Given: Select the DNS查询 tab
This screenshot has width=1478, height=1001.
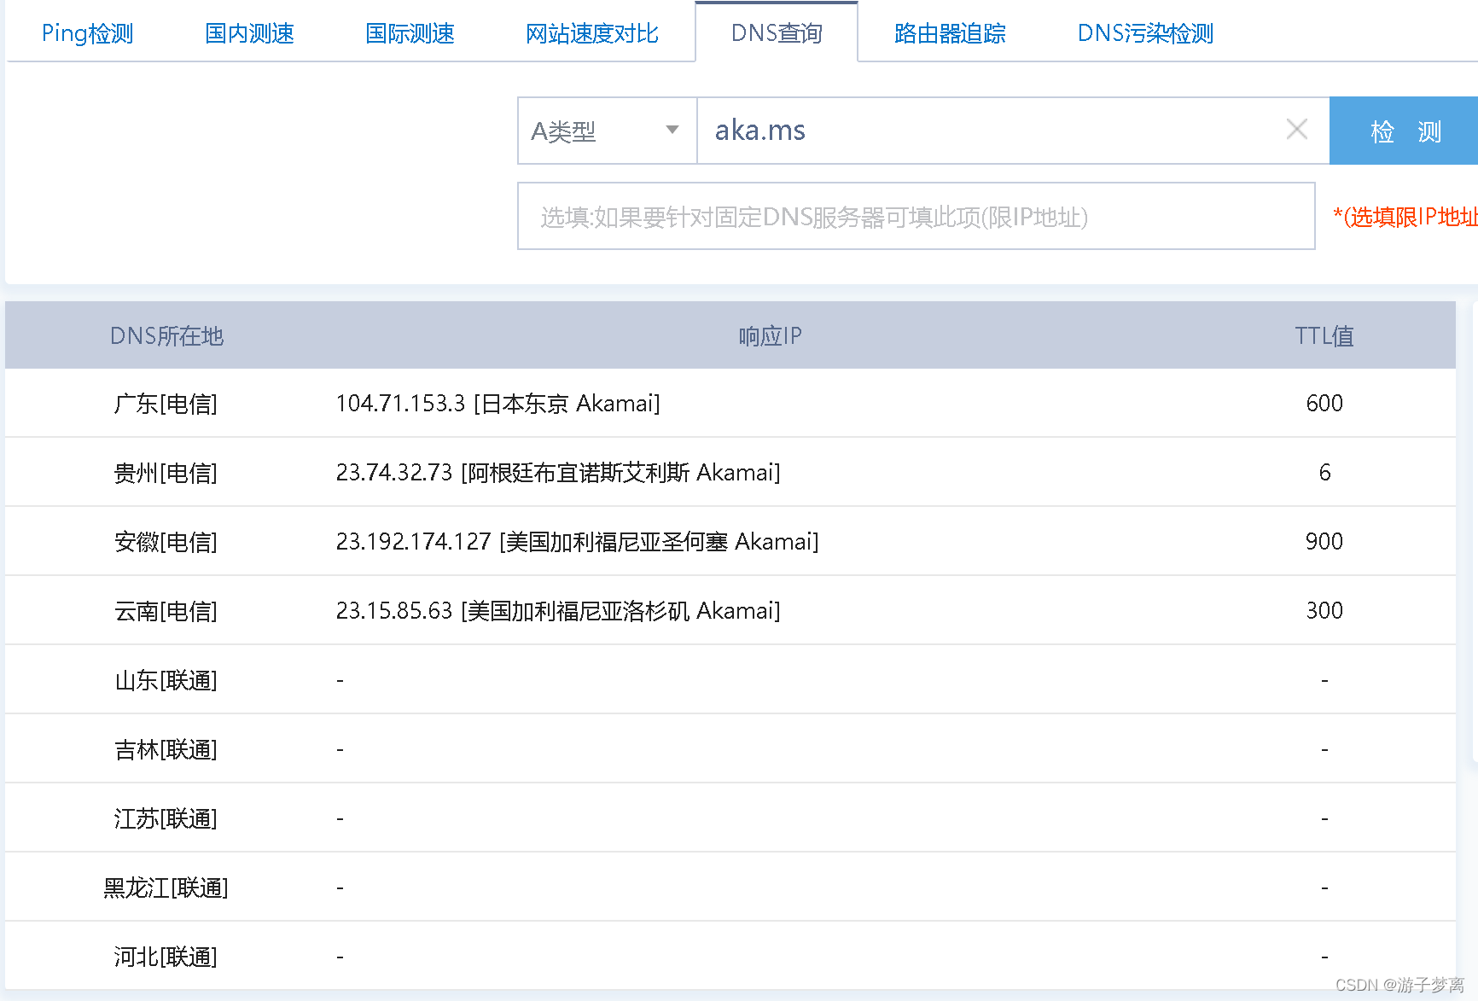Looking at the screenshot, I should tap(777, 33).
